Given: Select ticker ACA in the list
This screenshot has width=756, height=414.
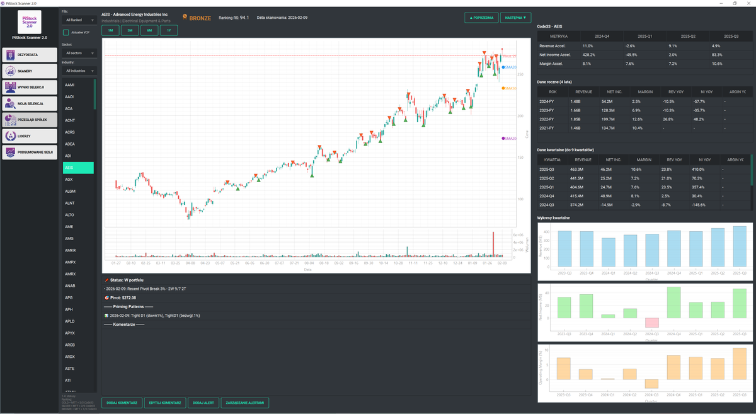Looking at the screenshot, I should 78,108.
